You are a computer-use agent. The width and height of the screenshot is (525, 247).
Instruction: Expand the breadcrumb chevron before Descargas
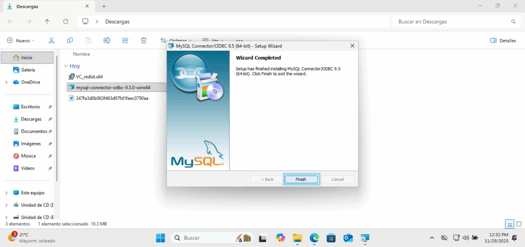tap(97, 22)
